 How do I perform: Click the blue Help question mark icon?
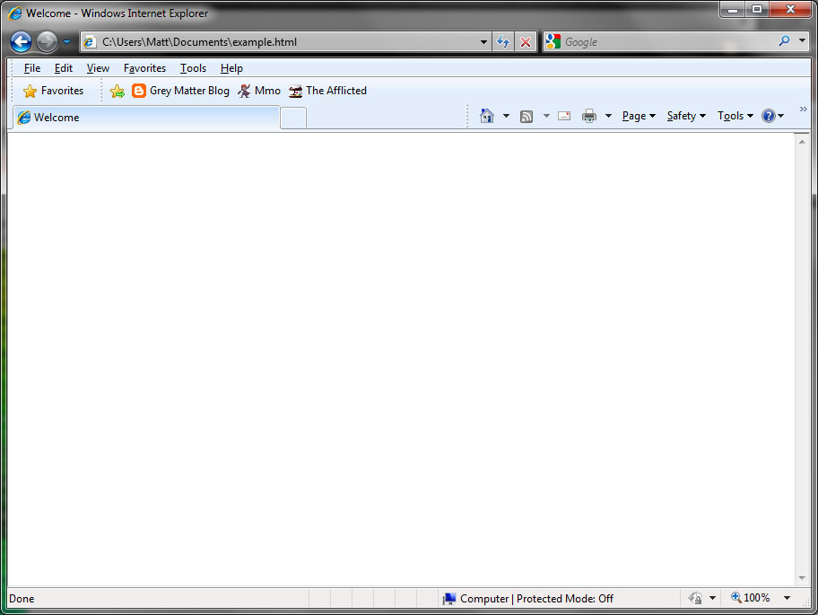(769, 116)
